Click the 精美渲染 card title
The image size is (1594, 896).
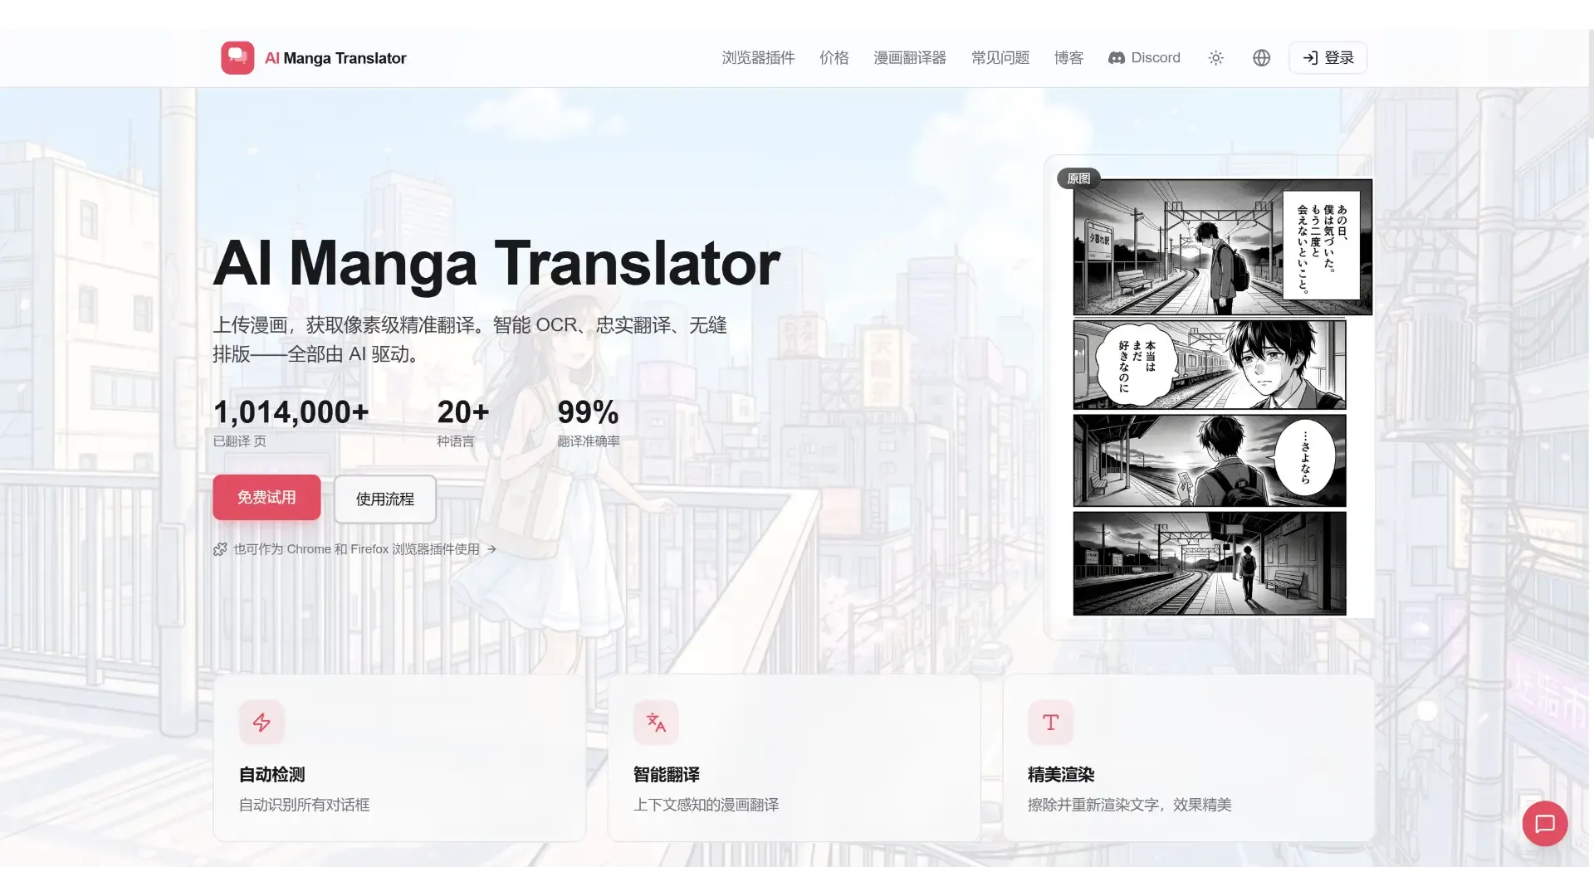1061,775
